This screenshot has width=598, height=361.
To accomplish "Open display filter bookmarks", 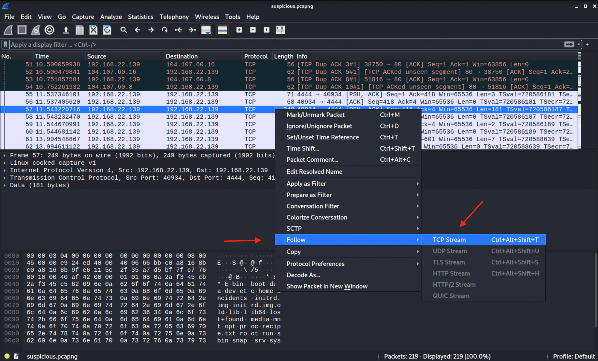I will tap(5, 45).
